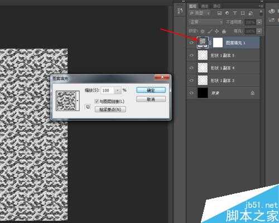Viewport: 279px width, 223px height.
Task: Create new preset from this pattern icon
Action: pos(88,107)
